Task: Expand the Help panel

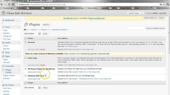Action: 161,18
